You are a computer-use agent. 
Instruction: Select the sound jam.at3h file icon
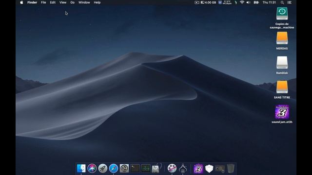coord(282,112)
